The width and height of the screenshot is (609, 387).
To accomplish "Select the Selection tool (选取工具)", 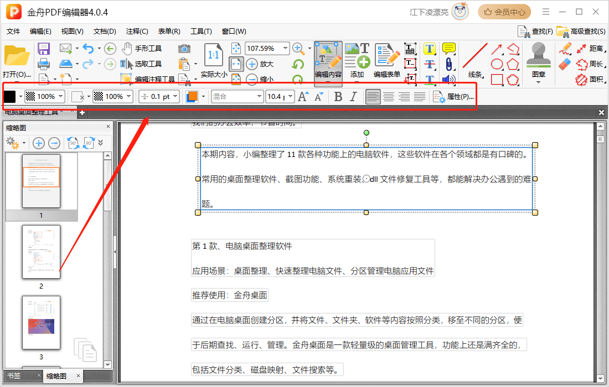I will (x=141, y=64).
